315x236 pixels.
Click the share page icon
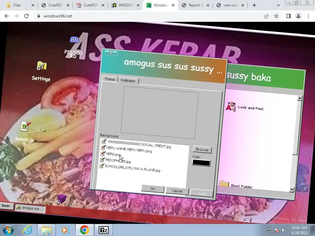click(266, 16)
